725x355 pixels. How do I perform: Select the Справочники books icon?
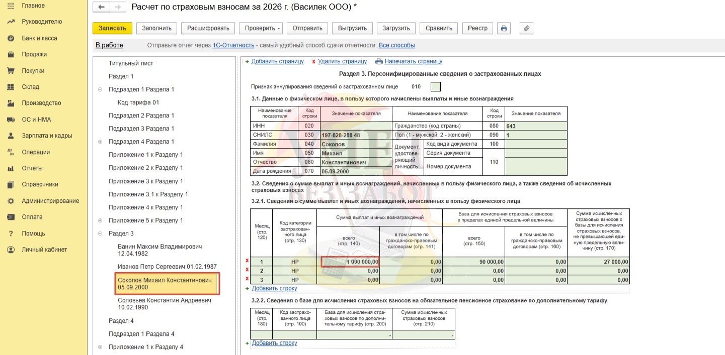[x=11, y=184]
